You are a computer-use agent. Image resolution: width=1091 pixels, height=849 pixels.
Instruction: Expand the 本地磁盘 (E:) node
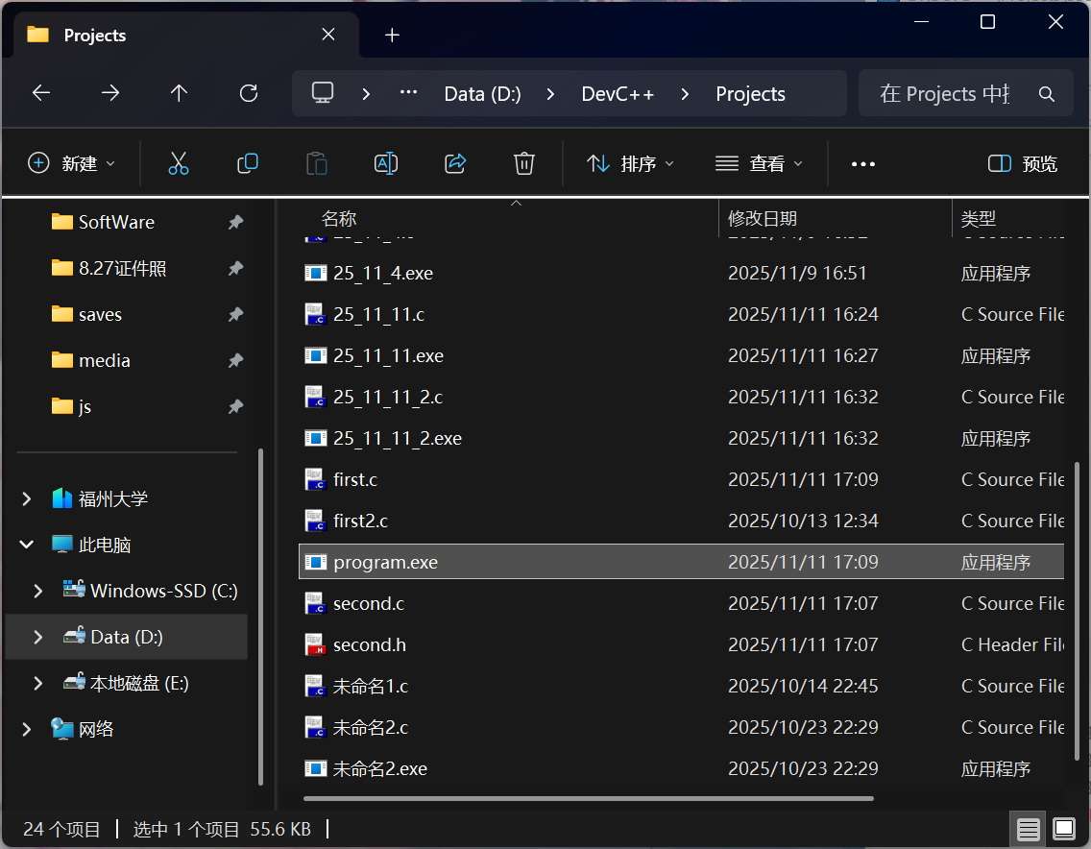[x=38, y=684]
